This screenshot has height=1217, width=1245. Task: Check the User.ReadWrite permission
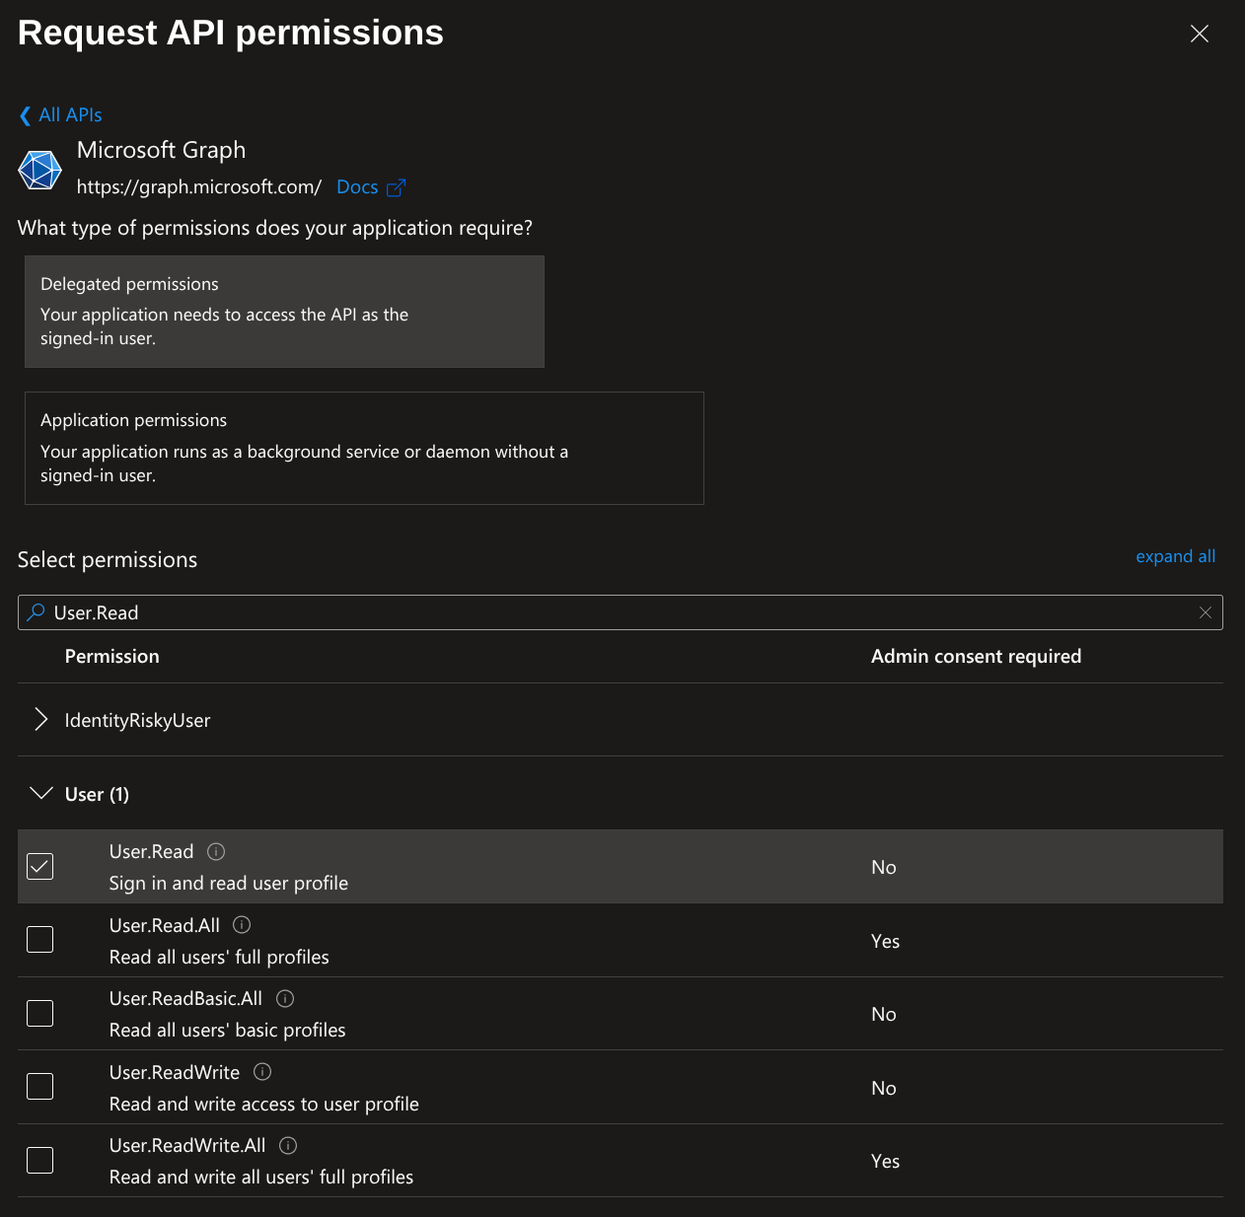point(39,1087)
